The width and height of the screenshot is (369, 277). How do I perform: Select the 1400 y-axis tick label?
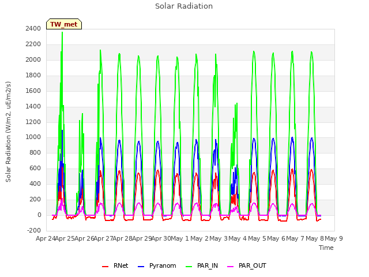pos(33,106)
